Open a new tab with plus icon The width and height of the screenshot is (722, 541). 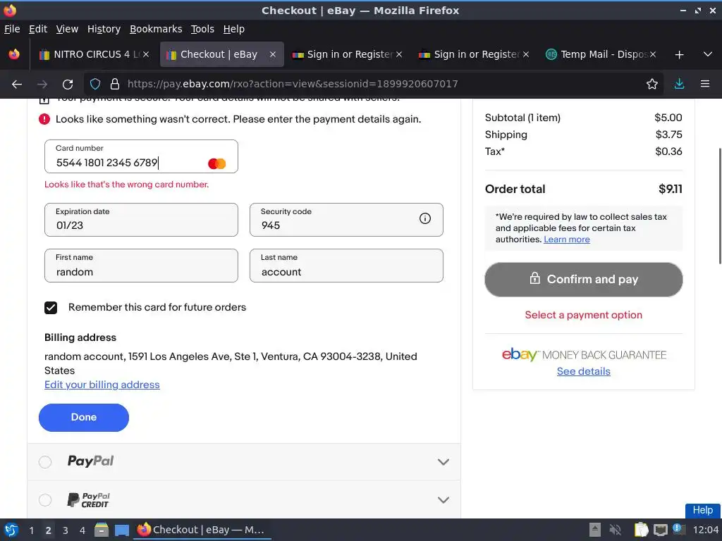click(x=679, y=55)
